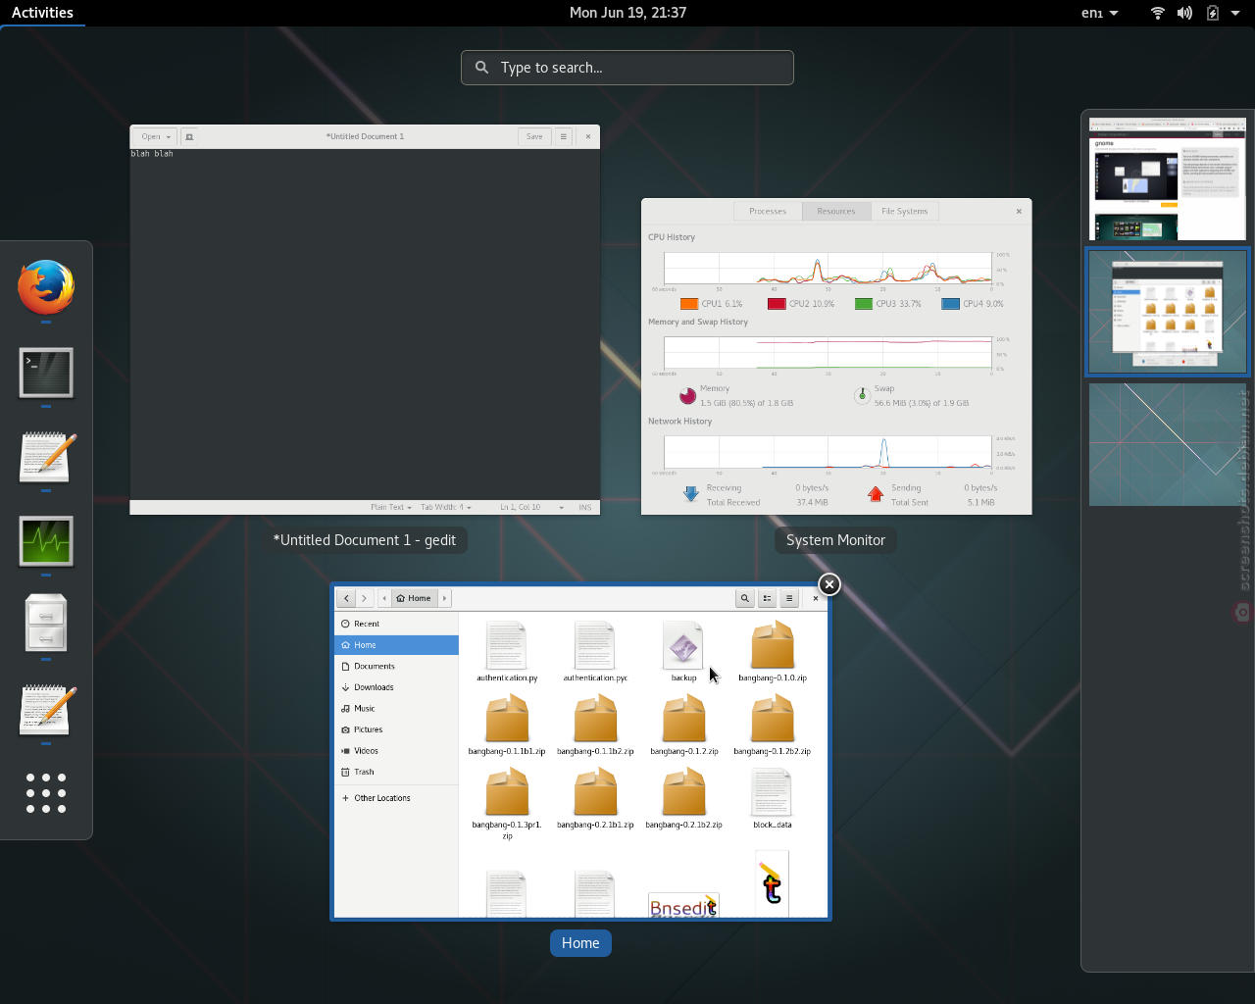The width and height of the screenshot is (1255, 1004).
Task: Click the Type to search field
Action: coord(627,68)
